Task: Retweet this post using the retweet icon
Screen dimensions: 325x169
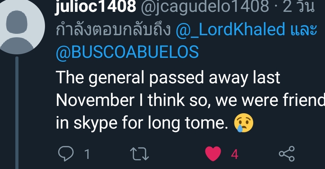Action: click(139, 154)
